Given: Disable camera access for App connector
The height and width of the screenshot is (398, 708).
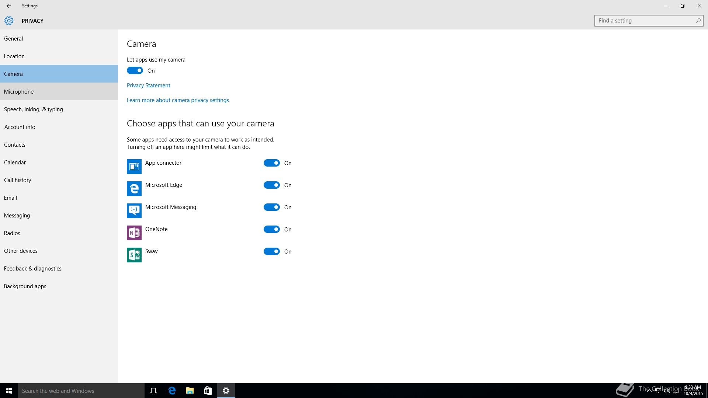Looking at the screenshot, I should coord(272,163).
